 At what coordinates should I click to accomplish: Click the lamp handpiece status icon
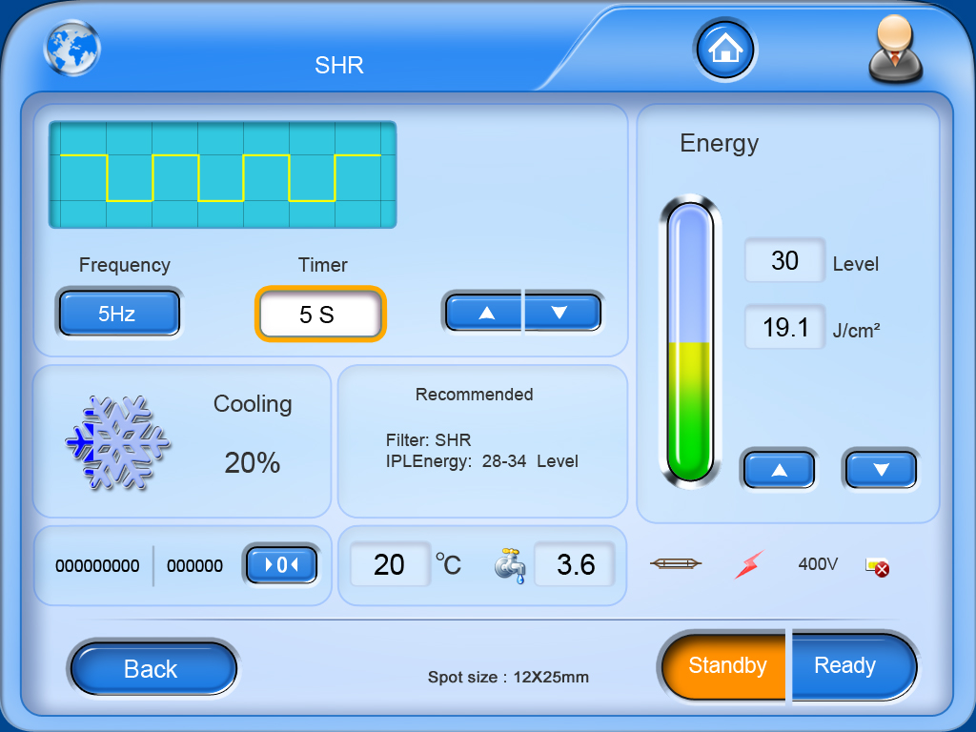(x=676, y=564)
